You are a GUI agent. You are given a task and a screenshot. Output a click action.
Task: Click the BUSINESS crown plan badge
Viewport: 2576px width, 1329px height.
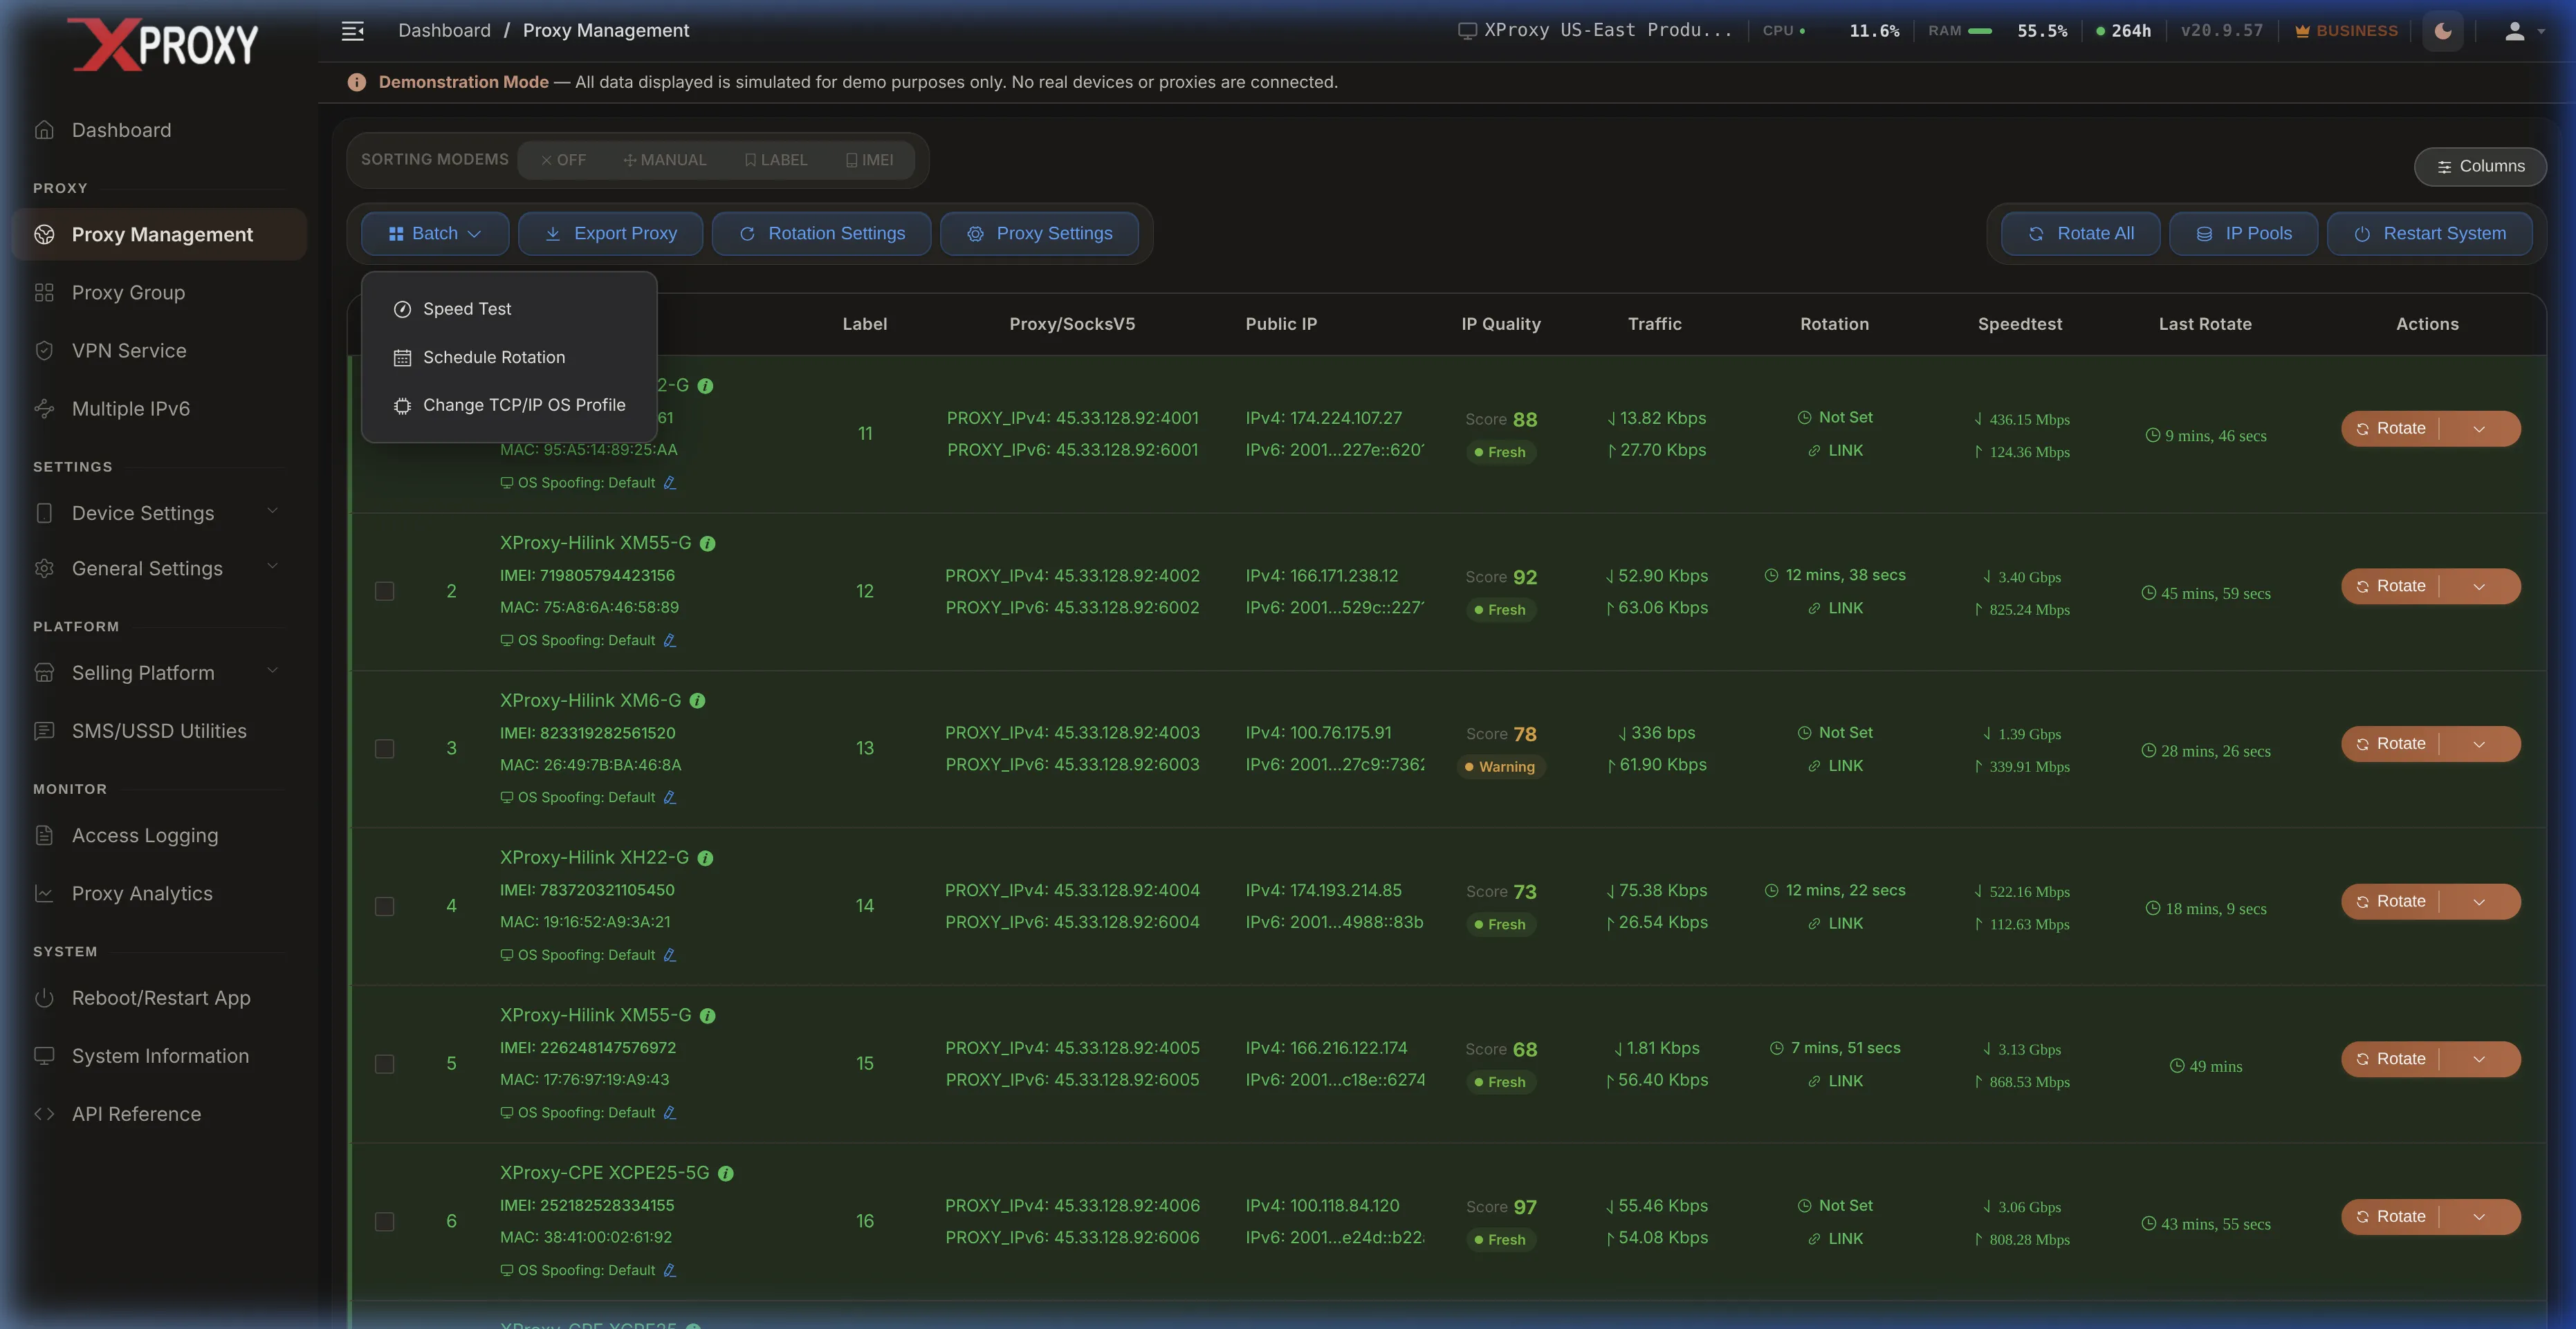coord(2346,31)
